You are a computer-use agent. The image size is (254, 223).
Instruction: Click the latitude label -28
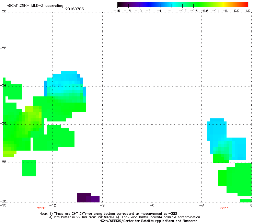click(x=3, y=162)
